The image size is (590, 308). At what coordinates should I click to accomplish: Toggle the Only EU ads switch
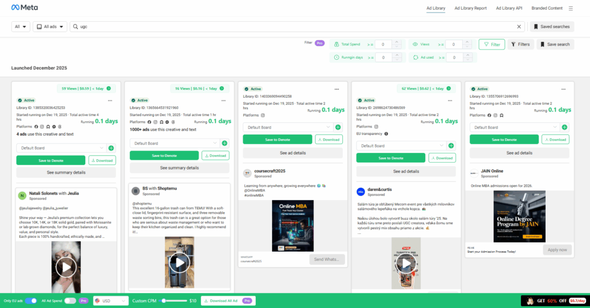(31, 301)
